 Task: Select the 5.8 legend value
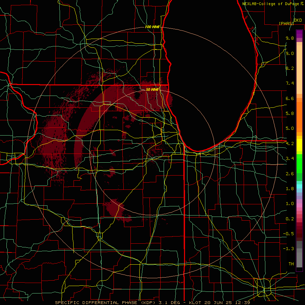290,114
